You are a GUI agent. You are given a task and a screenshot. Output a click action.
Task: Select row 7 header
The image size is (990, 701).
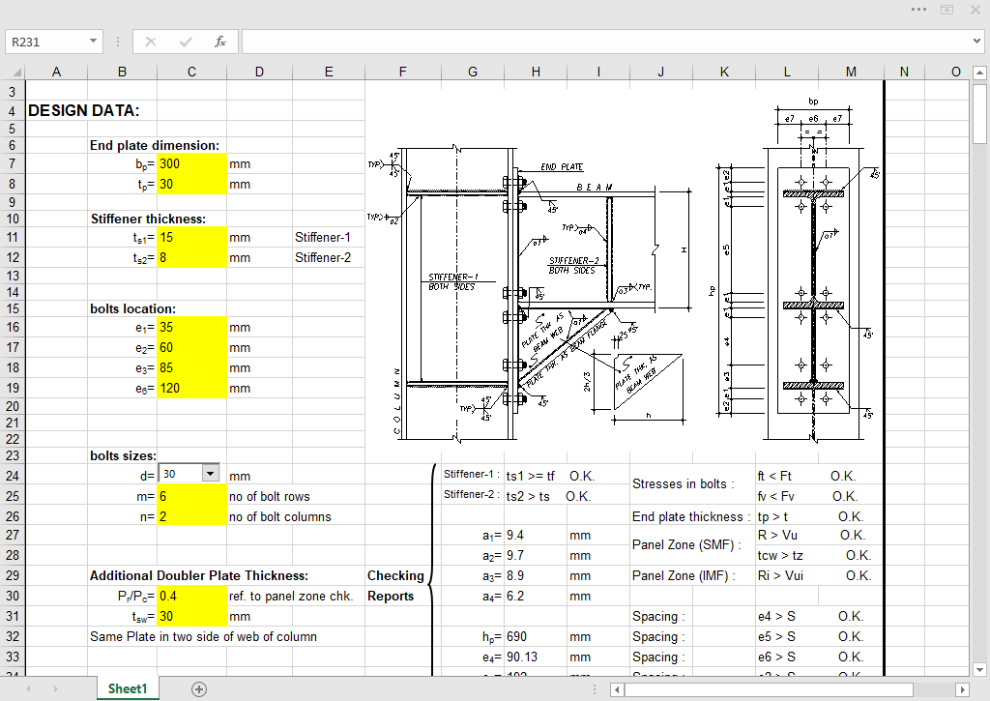[x=12, y=164]
